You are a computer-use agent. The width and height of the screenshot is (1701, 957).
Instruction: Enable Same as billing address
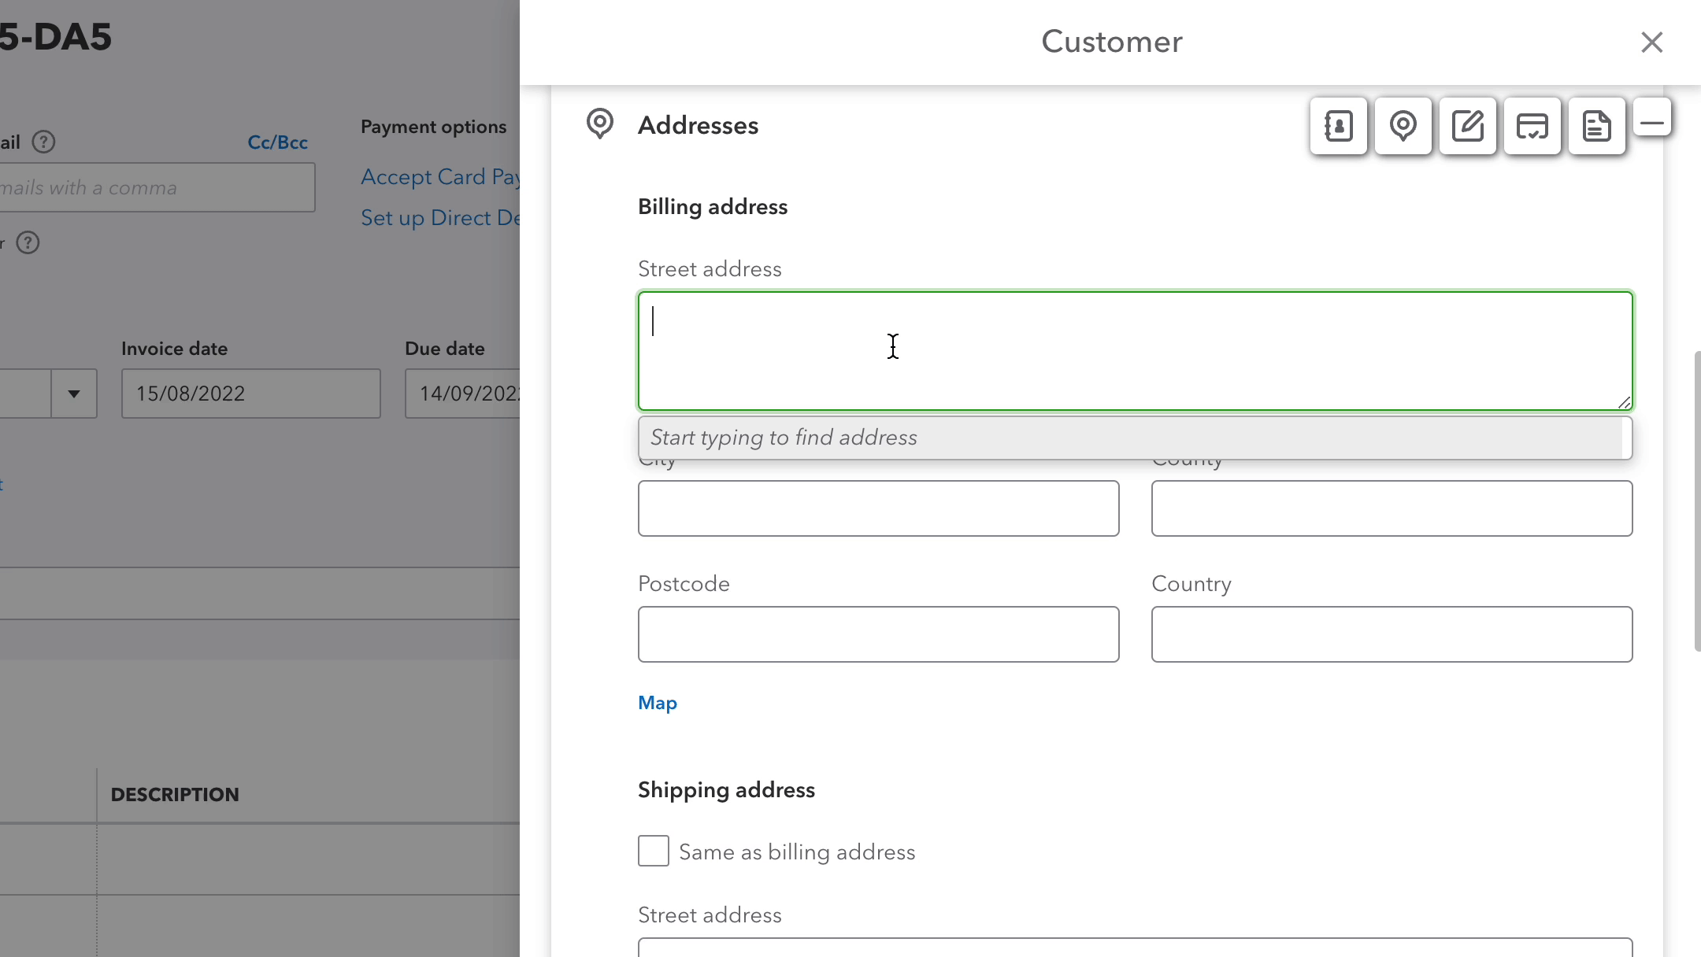(652, 851)
